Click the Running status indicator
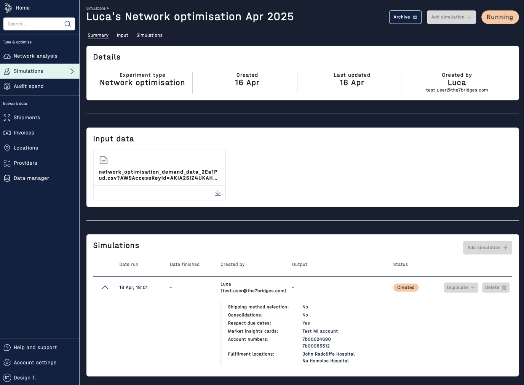This screenshot has width=524, height=385. tap(500, 17)
